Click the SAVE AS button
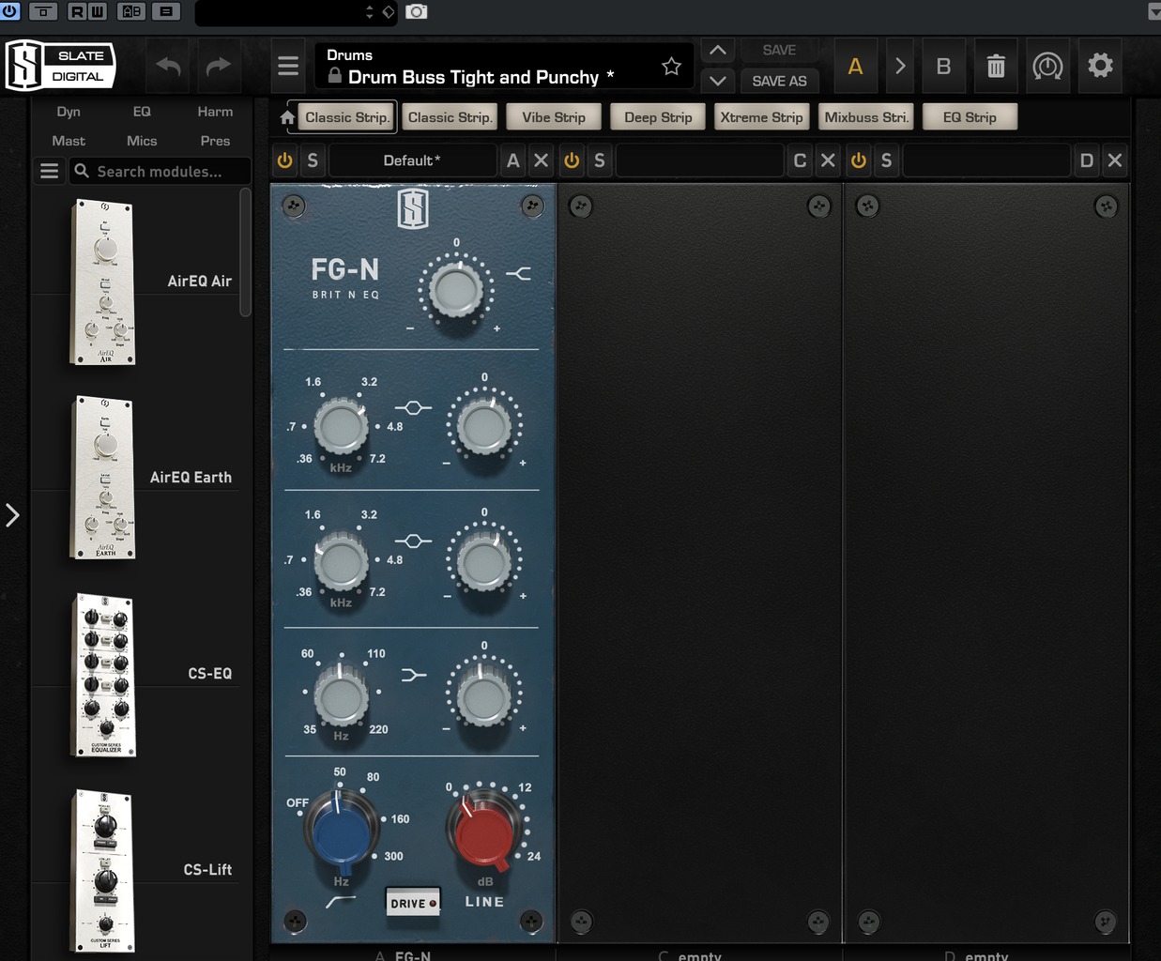The height and width of the screenshot is (961, 1161). click(x=779, y=81)
